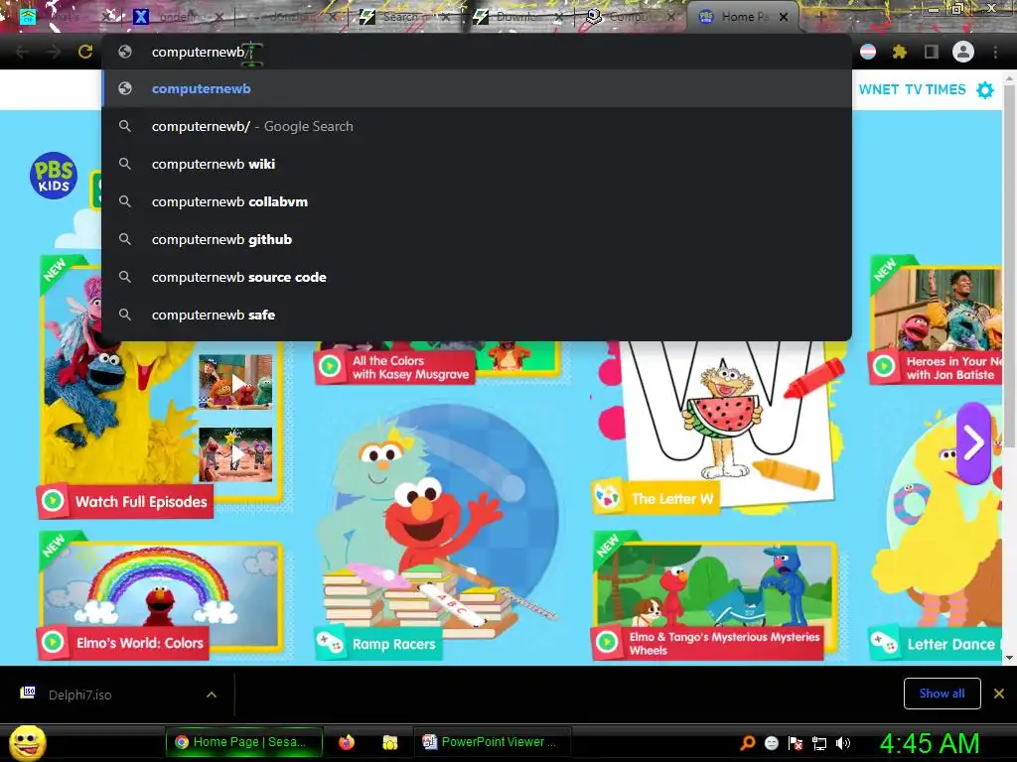Select the highlighted computernewb URL suggestion

coord(477,88)
